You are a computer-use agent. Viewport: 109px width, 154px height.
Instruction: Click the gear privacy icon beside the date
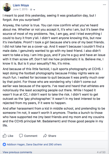pos(31,10)
